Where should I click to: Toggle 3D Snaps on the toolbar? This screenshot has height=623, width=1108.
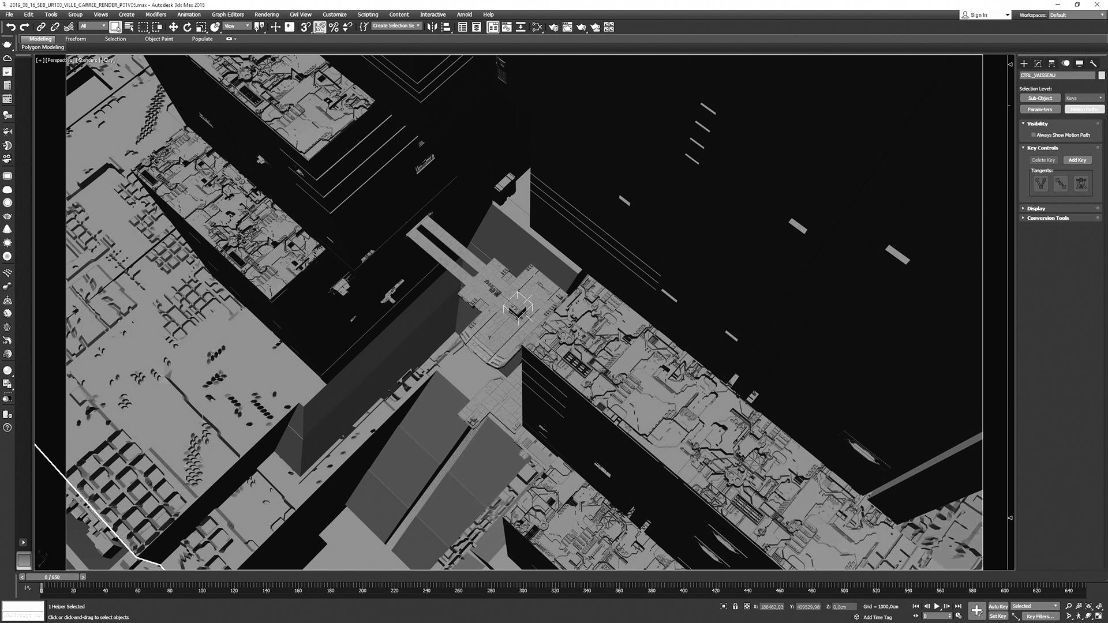(306, 27)
